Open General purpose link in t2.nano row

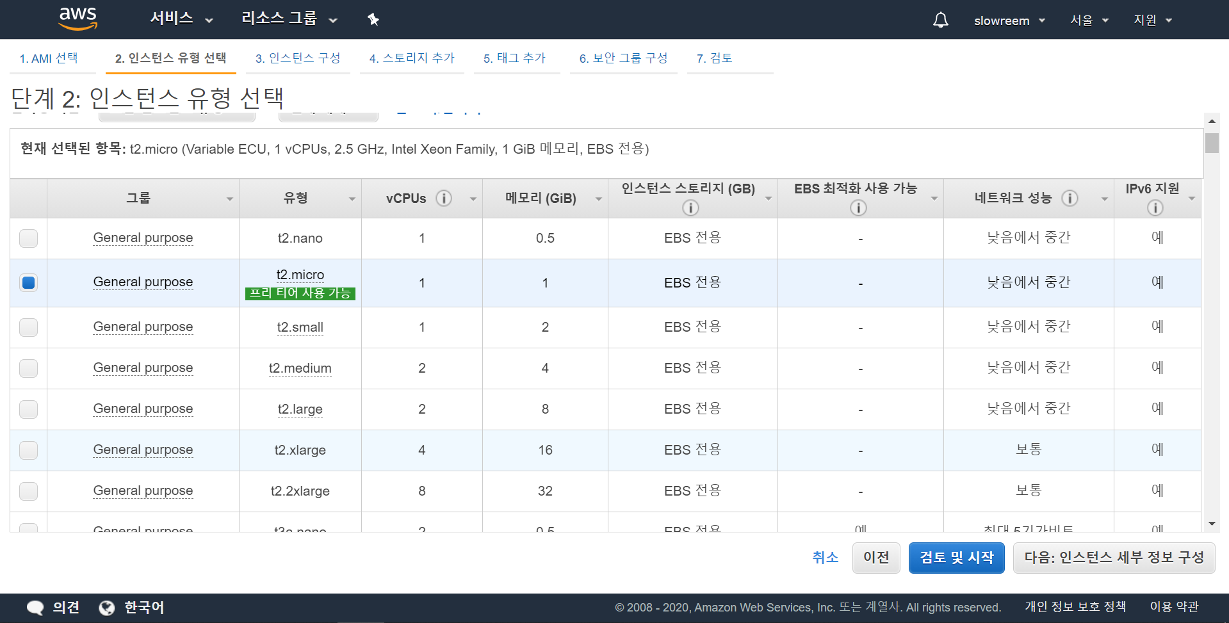[143, 238]
